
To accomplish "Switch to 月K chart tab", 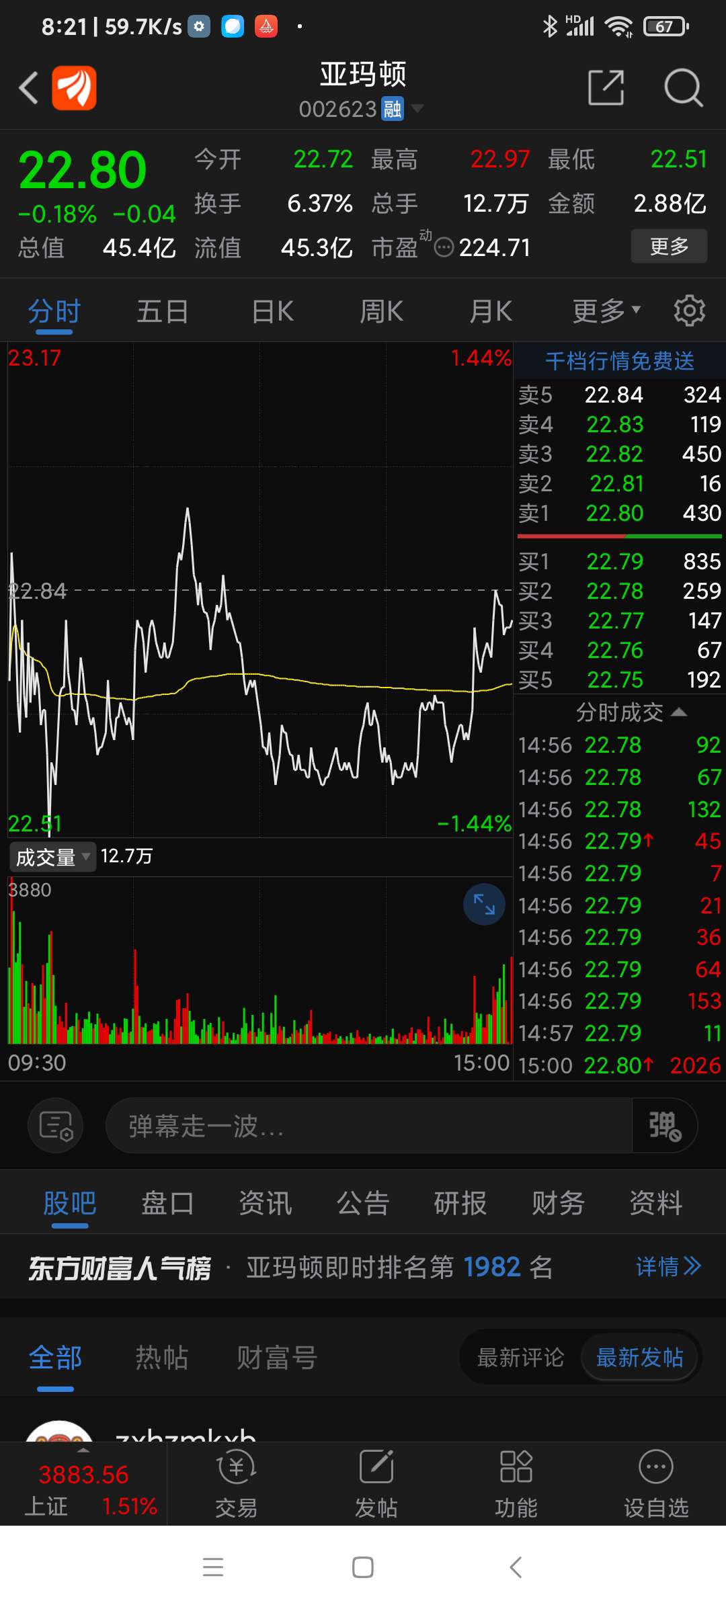I will 491,311.
